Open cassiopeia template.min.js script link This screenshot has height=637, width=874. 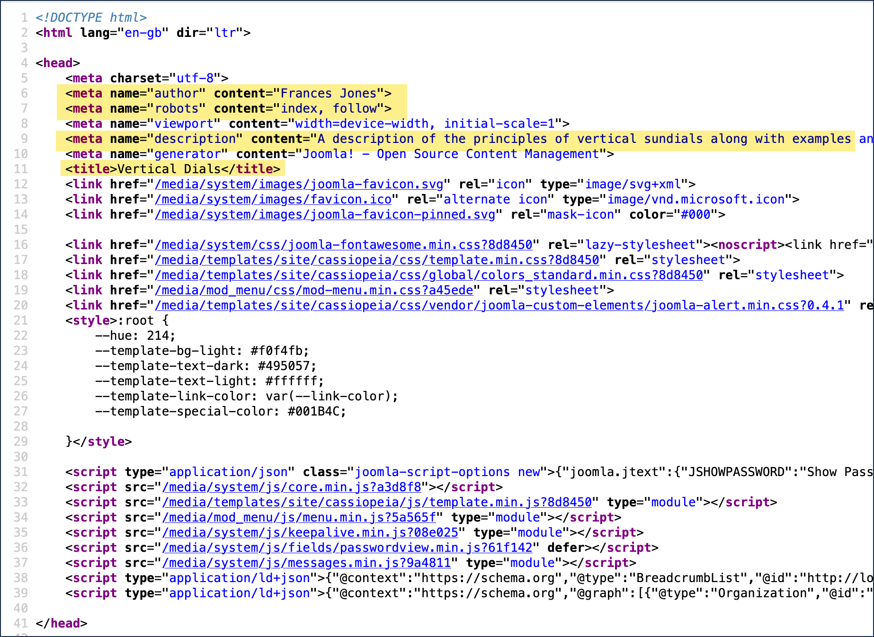point(377,502)
